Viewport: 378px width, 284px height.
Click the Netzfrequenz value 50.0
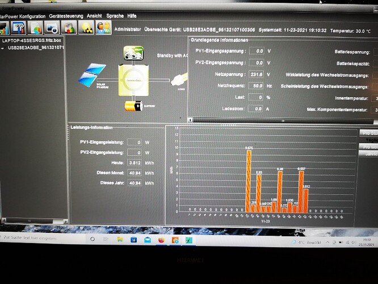coord(256,86)
